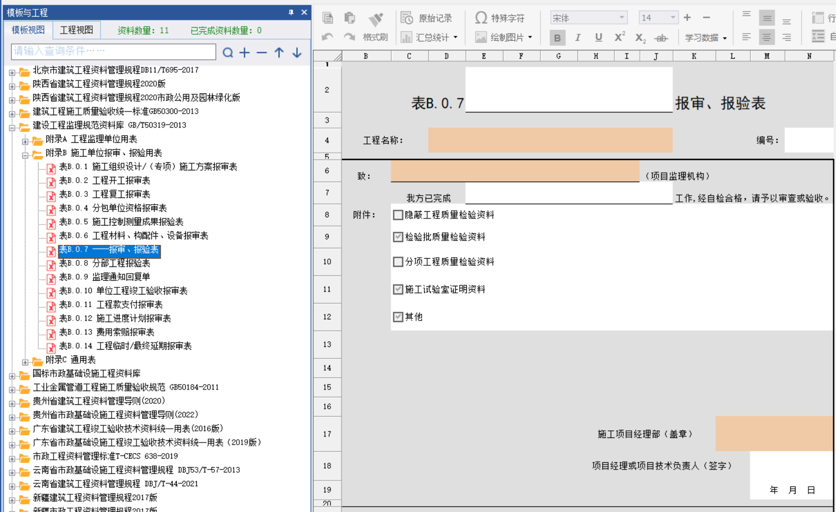Decrease font size with minus icon
Viewport: 836px width, 512px height.
point(706,18)
